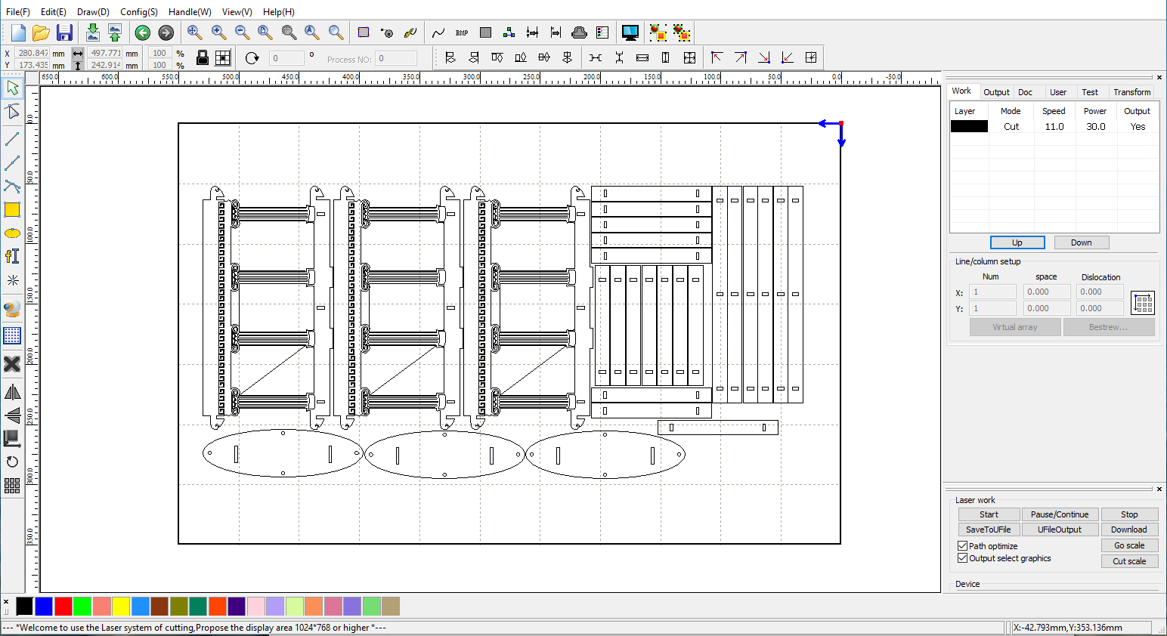This screenshot has height=636, width=1167.
Task: Select the ellipse drawing tool
Action: click(x=12, y=233)
